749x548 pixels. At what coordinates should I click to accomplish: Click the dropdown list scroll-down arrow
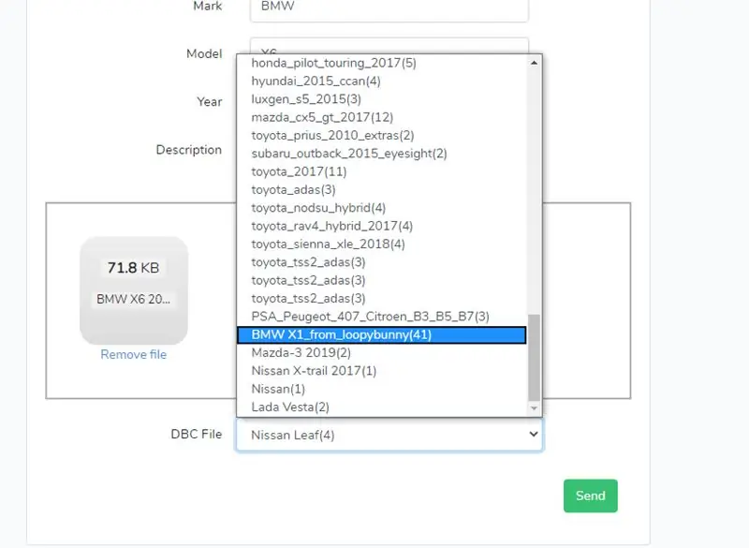click(x=534, y=408)
